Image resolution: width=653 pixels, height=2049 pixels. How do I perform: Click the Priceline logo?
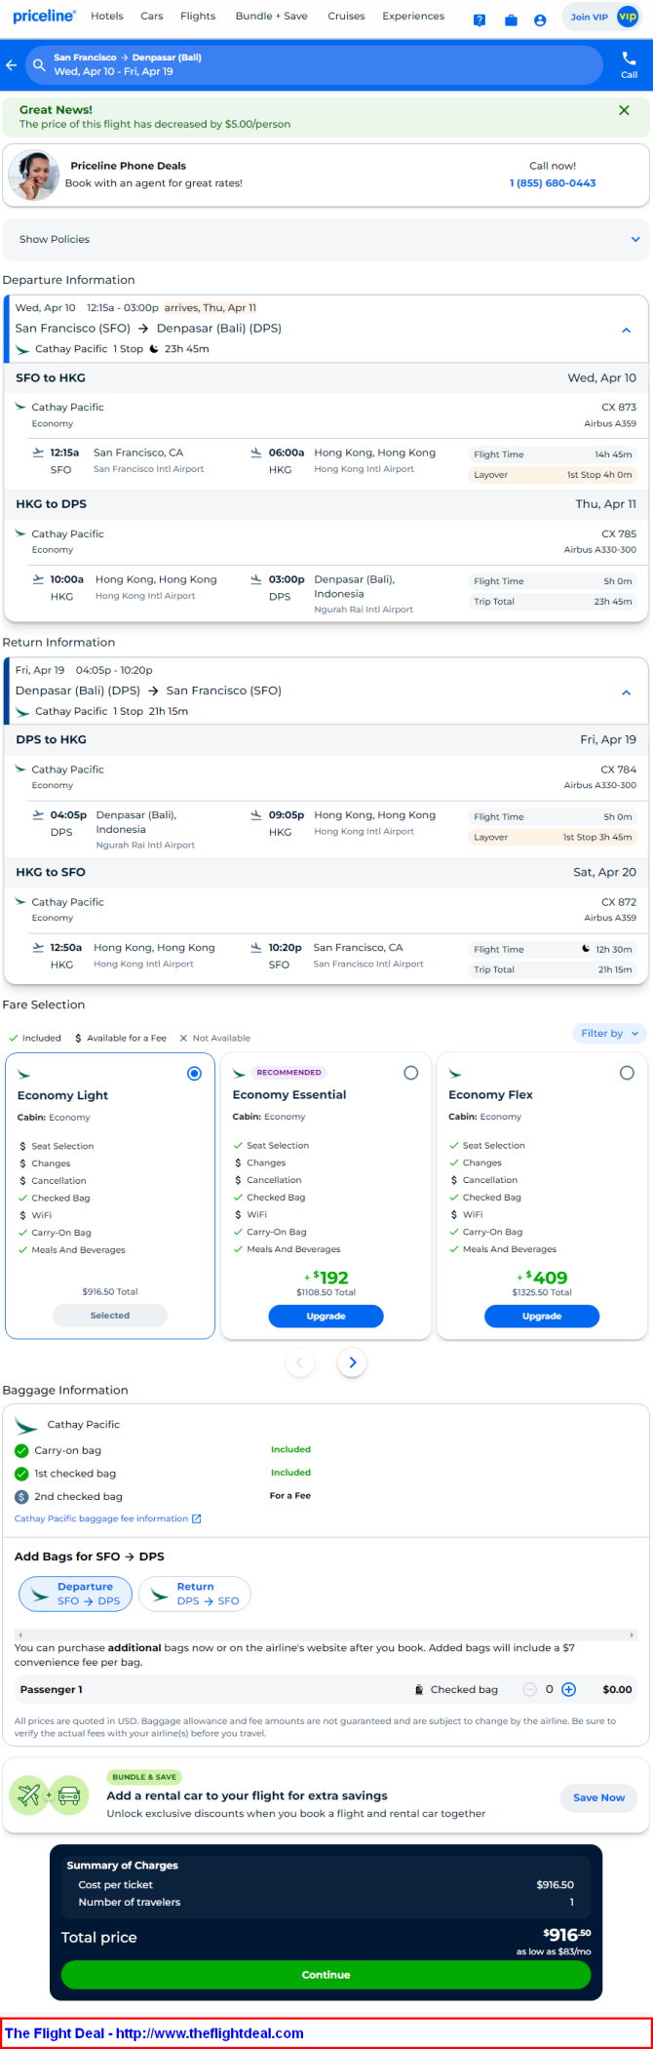tap(44, 16)
